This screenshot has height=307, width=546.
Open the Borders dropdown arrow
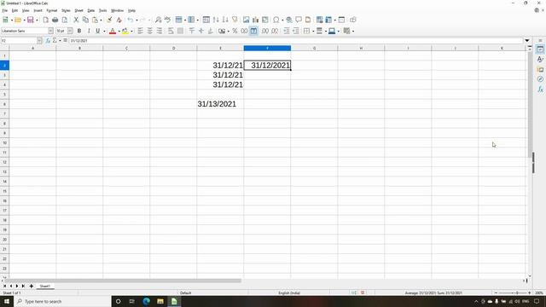tap(313, 31)
